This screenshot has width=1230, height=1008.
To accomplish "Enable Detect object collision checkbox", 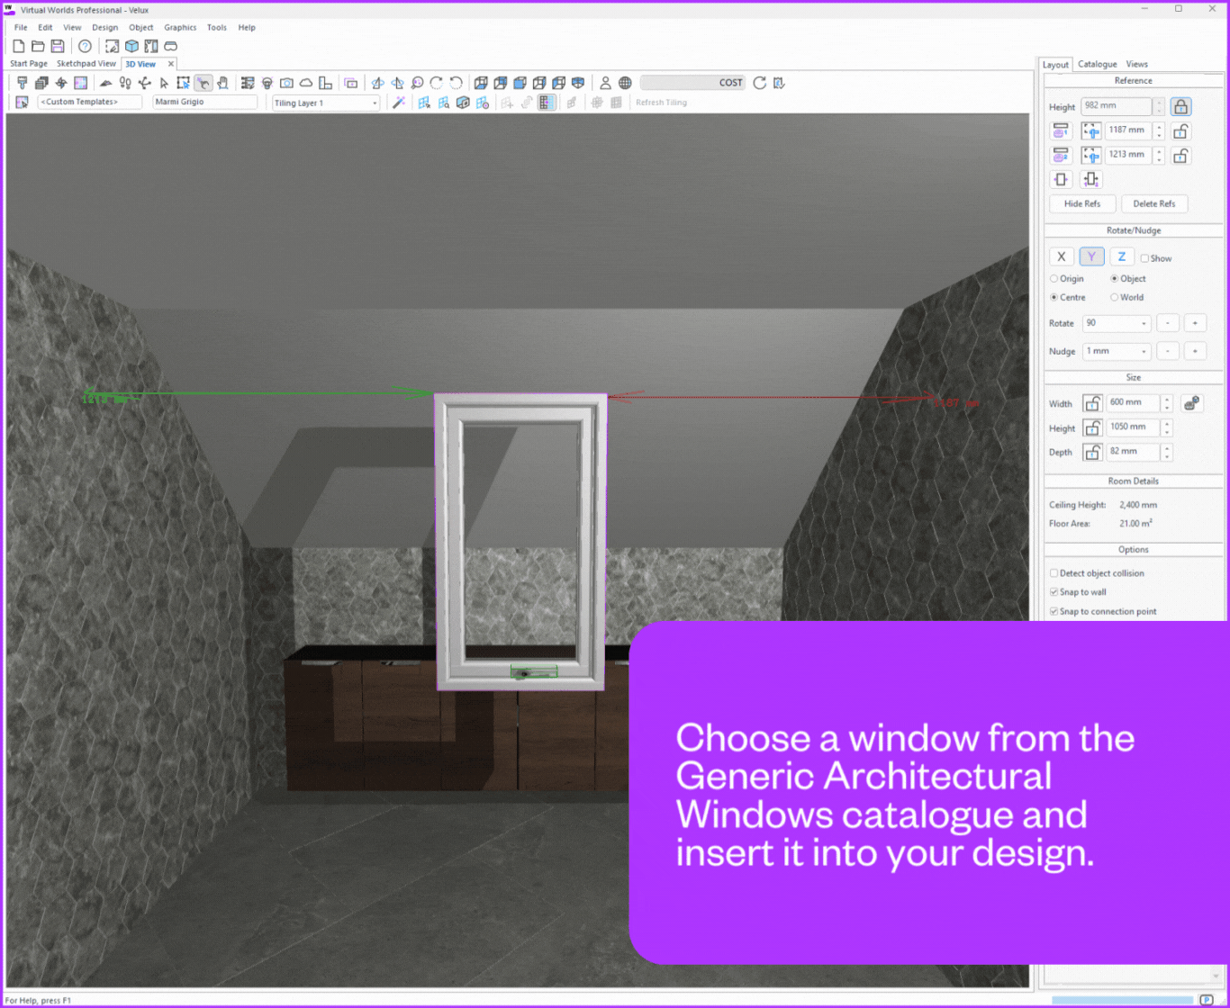I will coord(1054,572).
